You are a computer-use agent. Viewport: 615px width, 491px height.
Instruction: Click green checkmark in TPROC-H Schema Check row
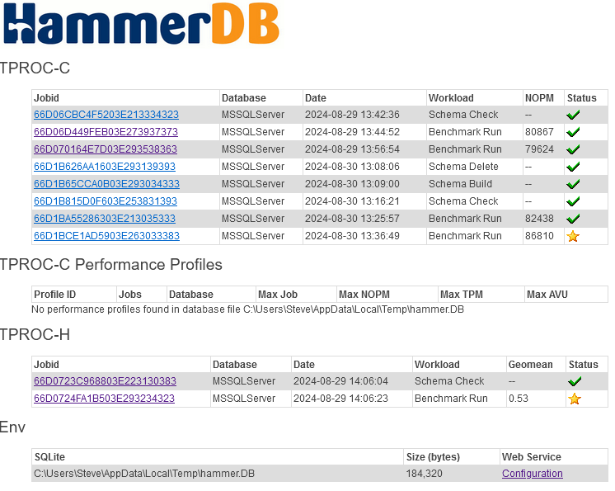[575, 381]
